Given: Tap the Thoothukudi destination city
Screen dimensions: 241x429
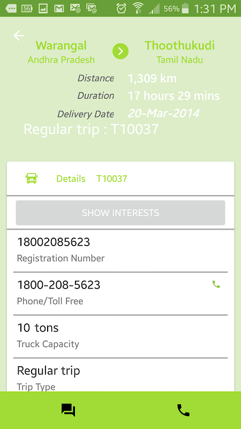Looking at the screenshot, I should click(x=179, y=46).
